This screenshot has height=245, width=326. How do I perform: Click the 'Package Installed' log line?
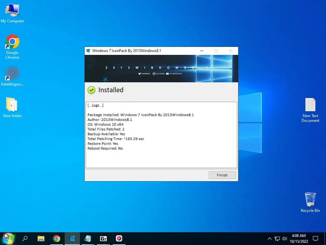pyautogui.click(x=140, y=115)
